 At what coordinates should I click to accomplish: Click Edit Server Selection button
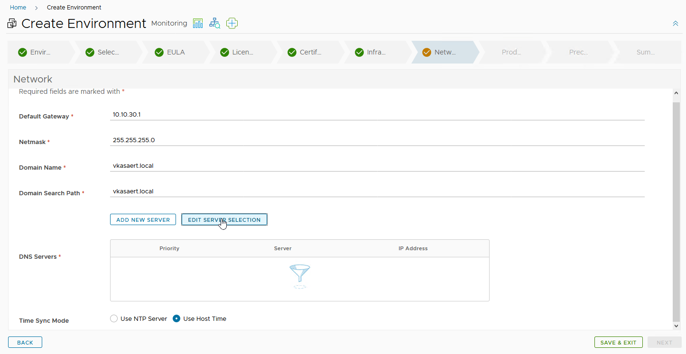pyautogui.click(x=224, y=220)
